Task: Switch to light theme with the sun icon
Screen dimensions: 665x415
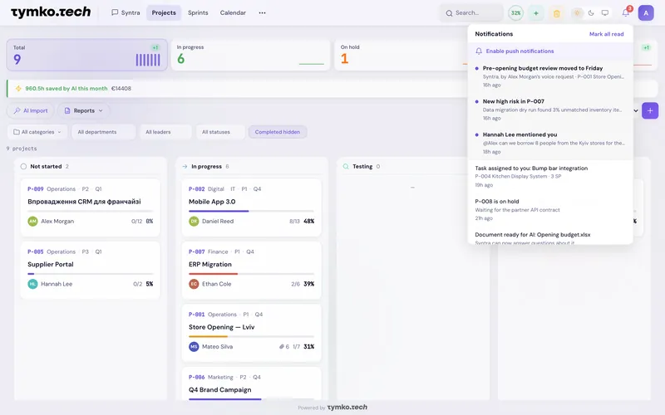Action: 577,12
